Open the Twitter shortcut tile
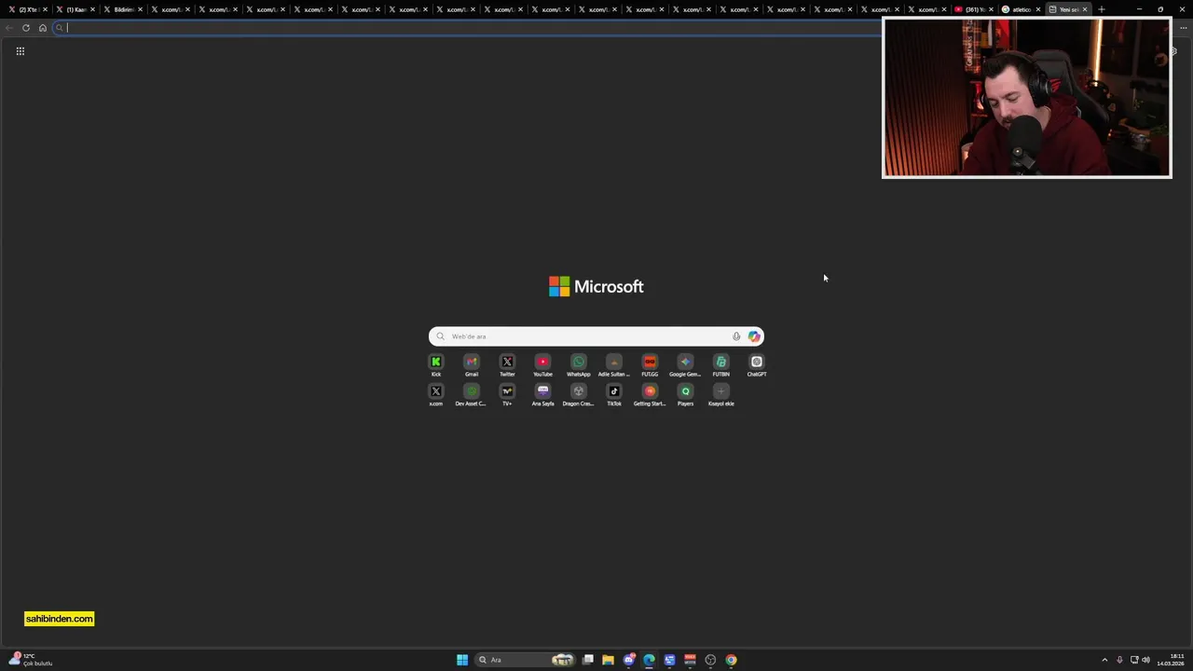Screen dimensions: 1193x671 pos(507,365)
